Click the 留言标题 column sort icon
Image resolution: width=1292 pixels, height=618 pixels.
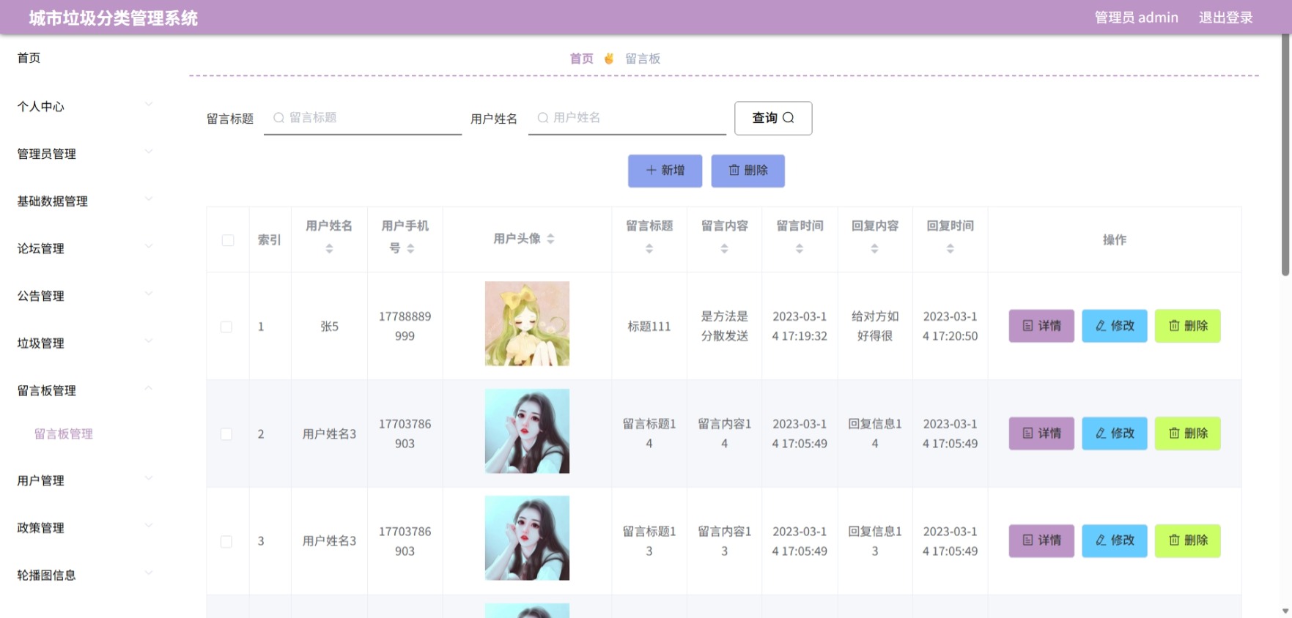649,249
